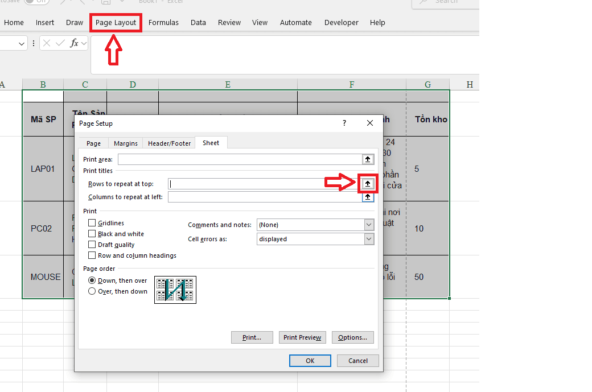Click the insert function fx icon
Viewport: 592px width, 392px height.
(x=75, y=43)
